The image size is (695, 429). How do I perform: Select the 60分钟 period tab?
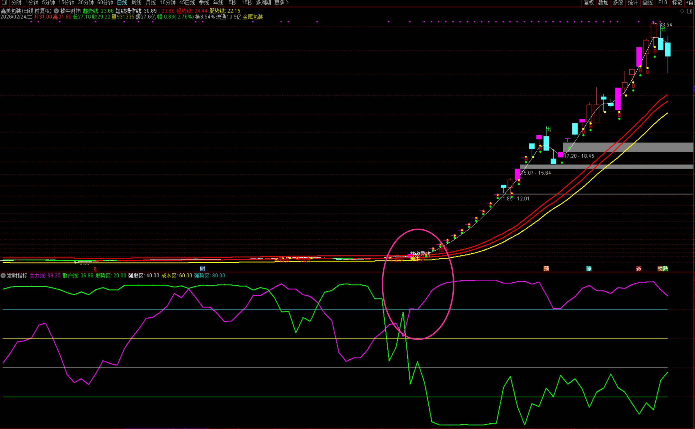(x=105, y=2)
